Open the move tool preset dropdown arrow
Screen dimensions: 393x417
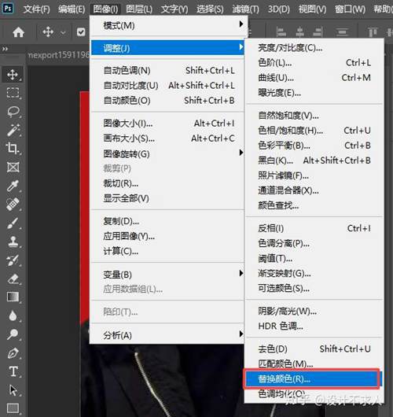63,33
